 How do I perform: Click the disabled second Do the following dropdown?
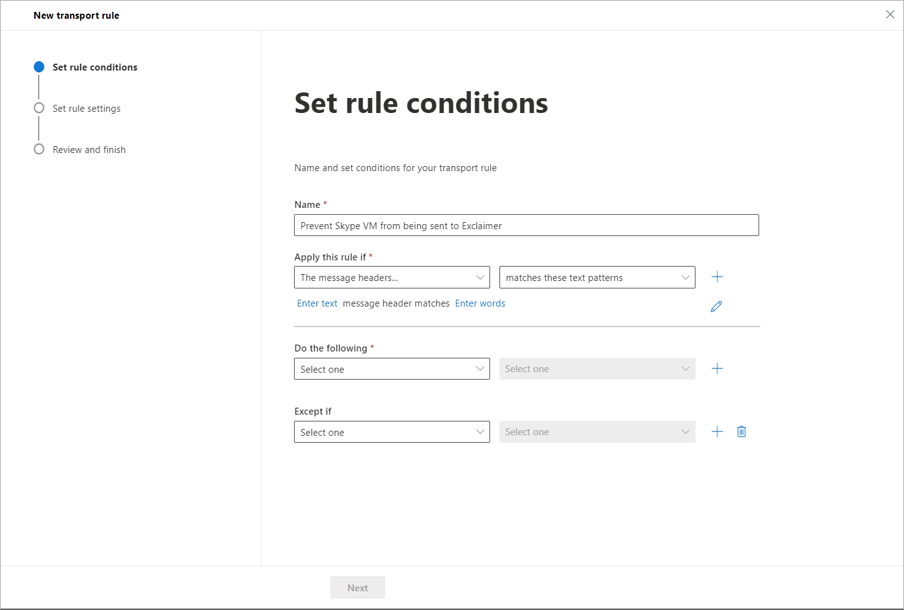click(x=597, y=369)
